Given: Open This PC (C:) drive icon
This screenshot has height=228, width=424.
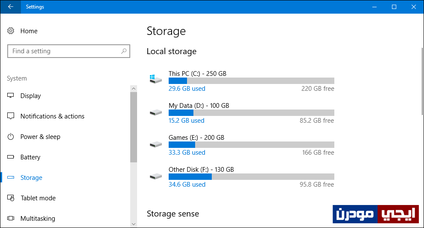Looking at the screenshot, I should click(x=156, y=79).
